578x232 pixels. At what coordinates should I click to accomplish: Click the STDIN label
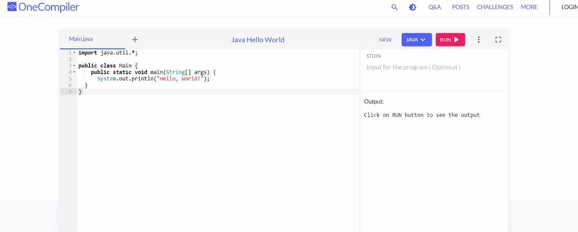(373, 56)
